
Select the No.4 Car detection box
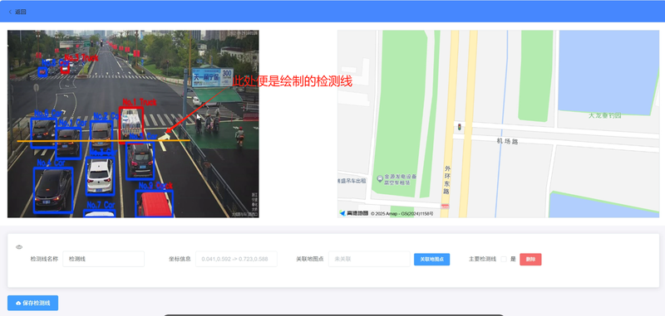click(53, 189)
